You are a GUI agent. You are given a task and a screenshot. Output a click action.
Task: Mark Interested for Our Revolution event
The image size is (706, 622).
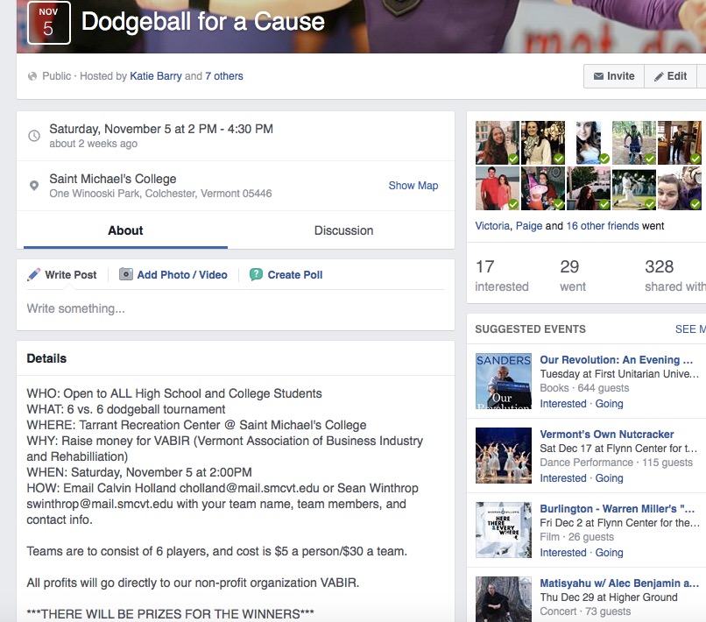(x=563, y=404)
